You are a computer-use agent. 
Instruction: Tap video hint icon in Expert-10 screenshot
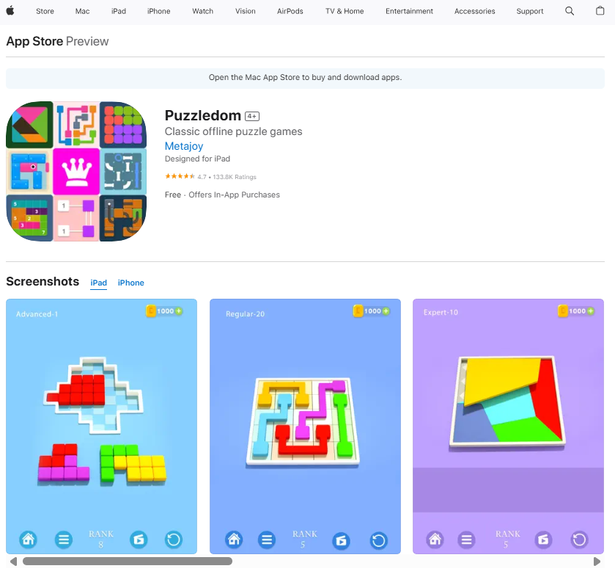(543, 539)
